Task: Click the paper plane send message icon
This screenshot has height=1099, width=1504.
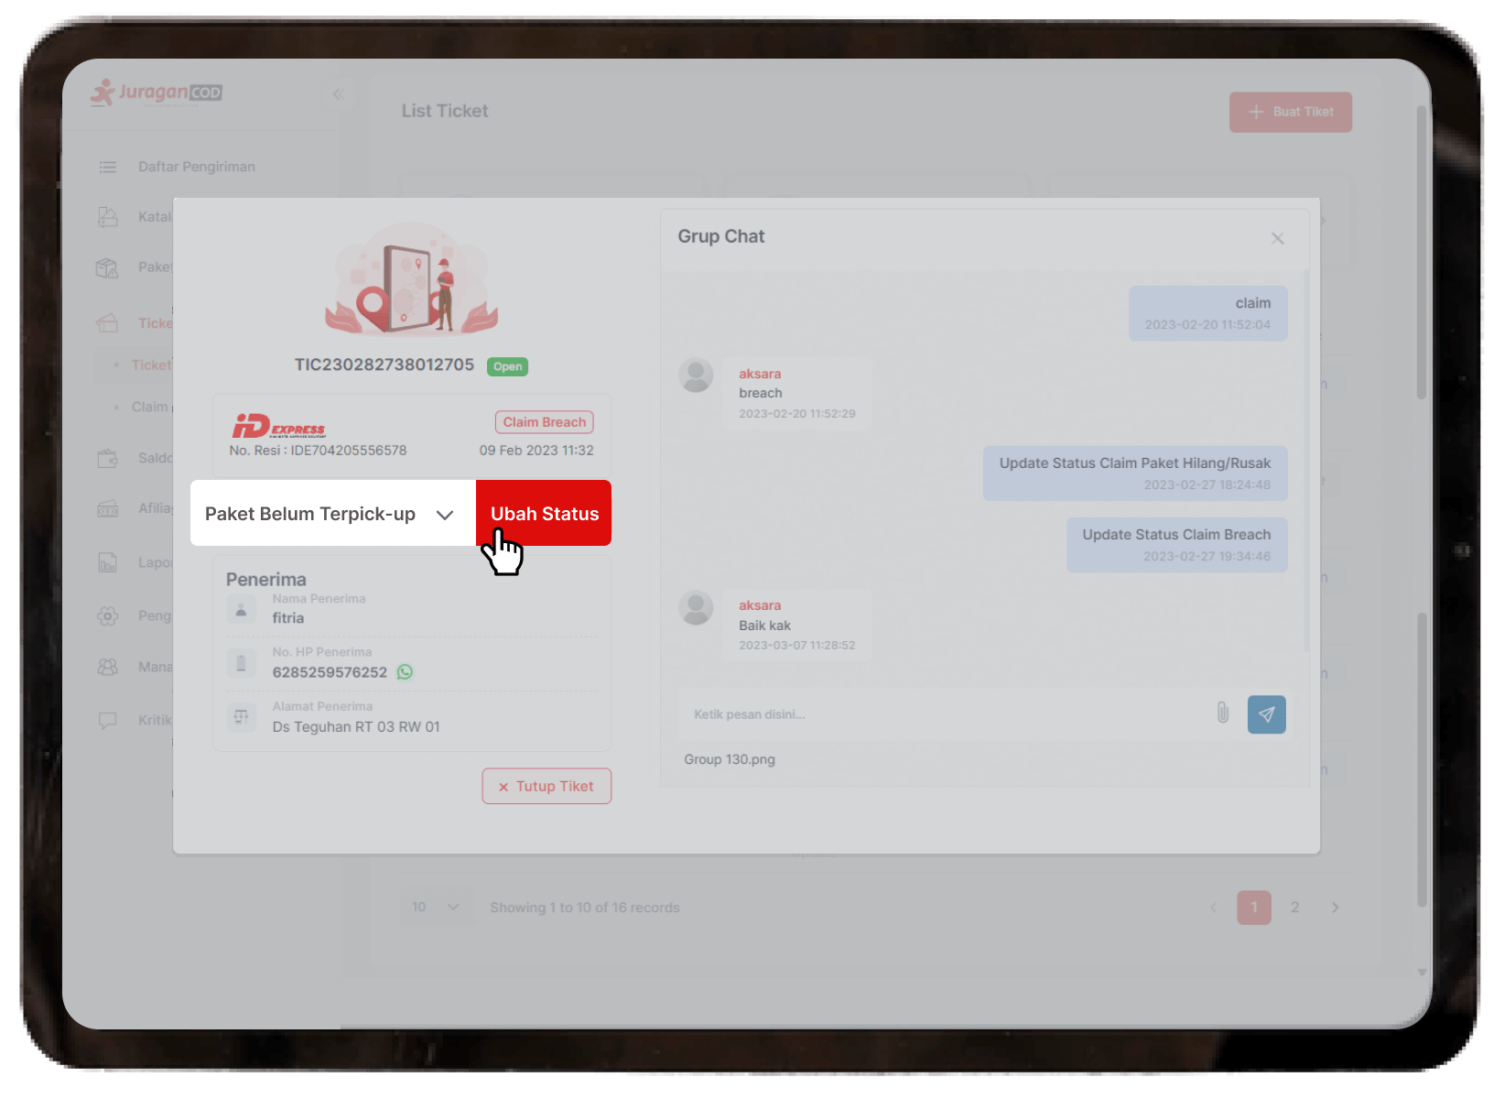Action: (1266, 714)
